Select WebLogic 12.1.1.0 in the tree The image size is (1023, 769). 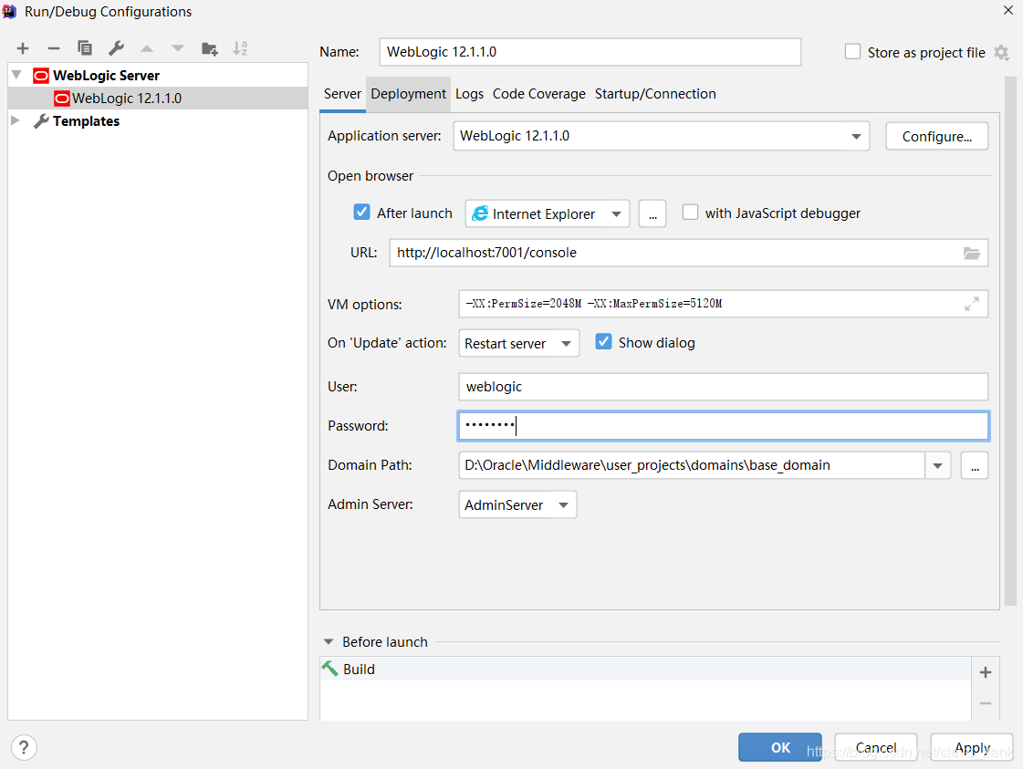click(158, 99)
